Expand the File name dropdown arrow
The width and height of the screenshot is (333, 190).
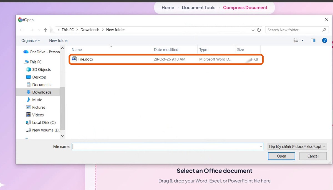(261, 146)
